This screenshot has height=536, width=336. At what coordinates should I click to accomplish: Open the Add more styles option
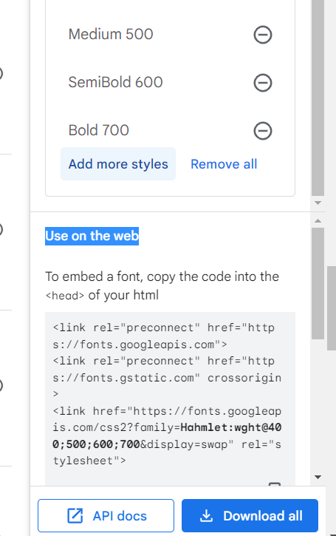[118, 163]
